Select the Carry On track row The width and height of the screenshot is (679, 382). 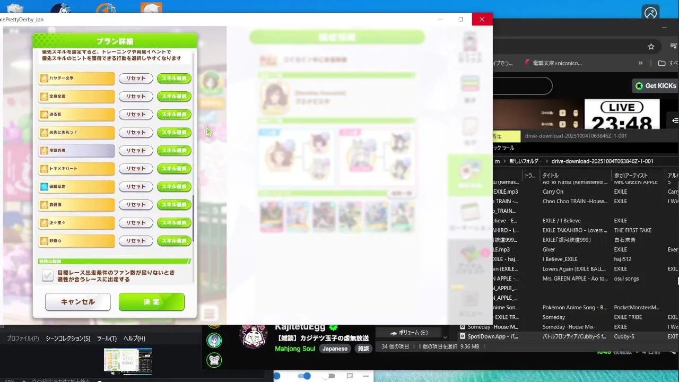pyautogui.click(x=586, y=192)
